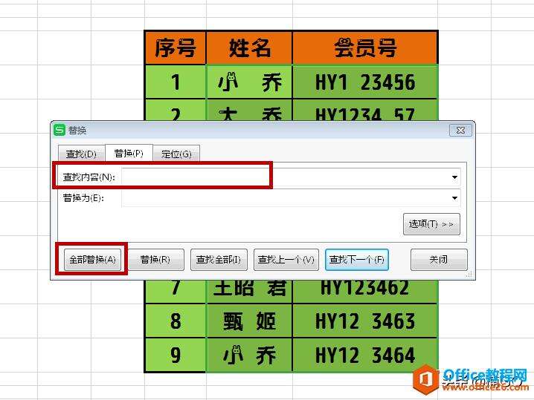The height and width of the screenshot is (400, 534).
Task: Select the sequence number 7 cell
Action: pos(176,291)
